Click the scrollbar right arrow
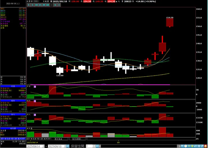This screenshot has height=148, width=208. [x=180, y=146]
